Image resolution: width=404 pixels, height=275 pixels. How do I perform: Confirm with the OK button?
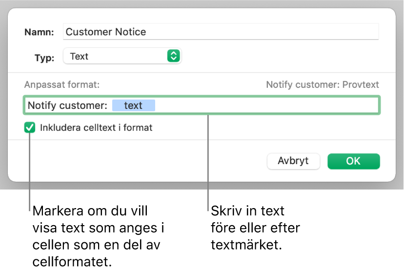pyautogui.click(x=353, y=161)
